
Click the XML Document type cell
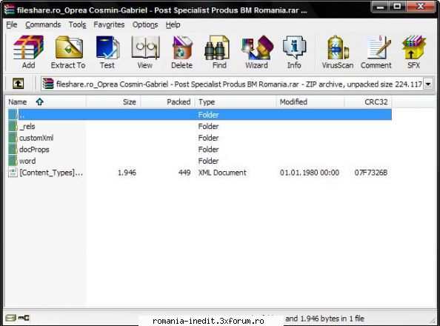click(222, 173)
